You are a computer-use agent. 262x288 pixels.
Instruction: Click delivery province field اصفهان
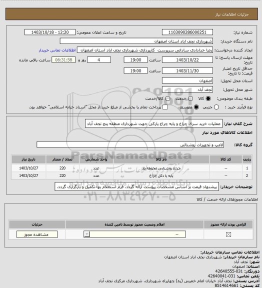pos(187,80)
